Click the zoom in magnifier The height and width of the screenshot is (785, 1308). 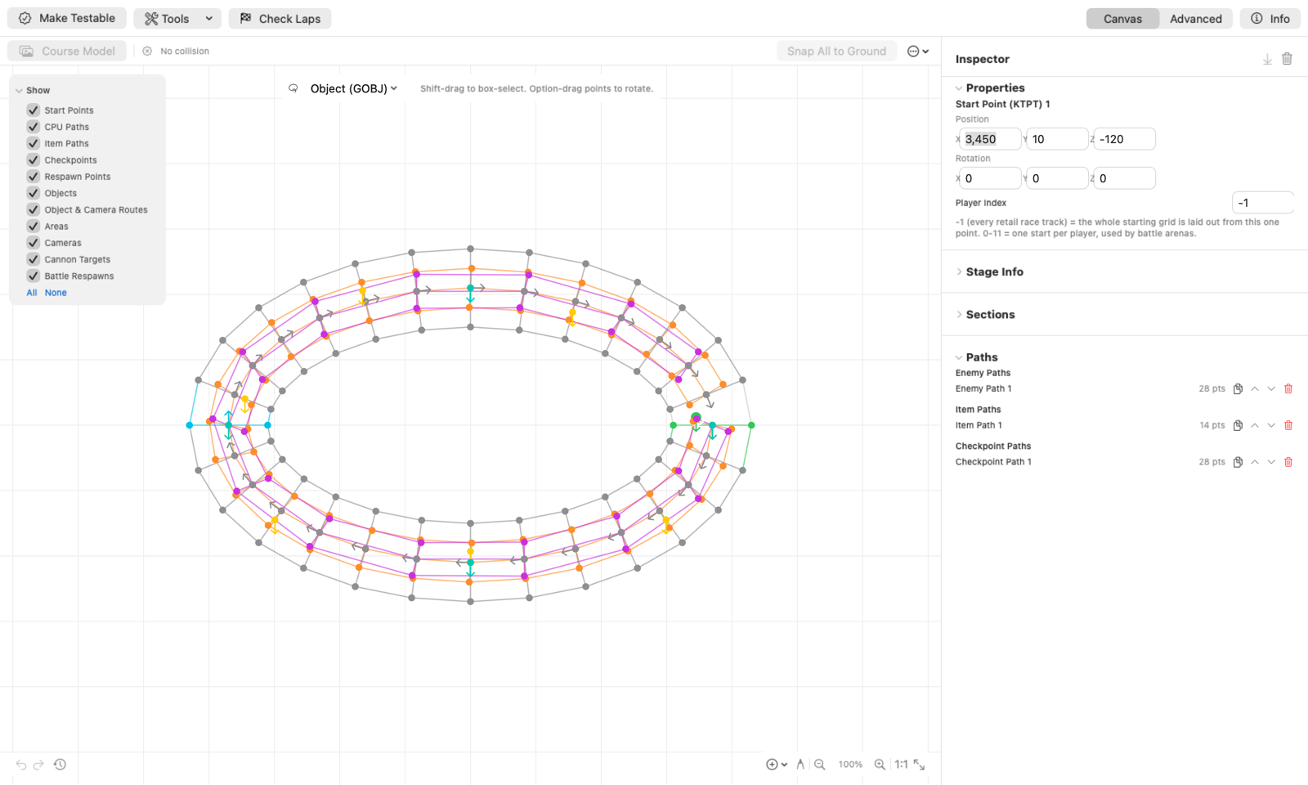(880, 765)
